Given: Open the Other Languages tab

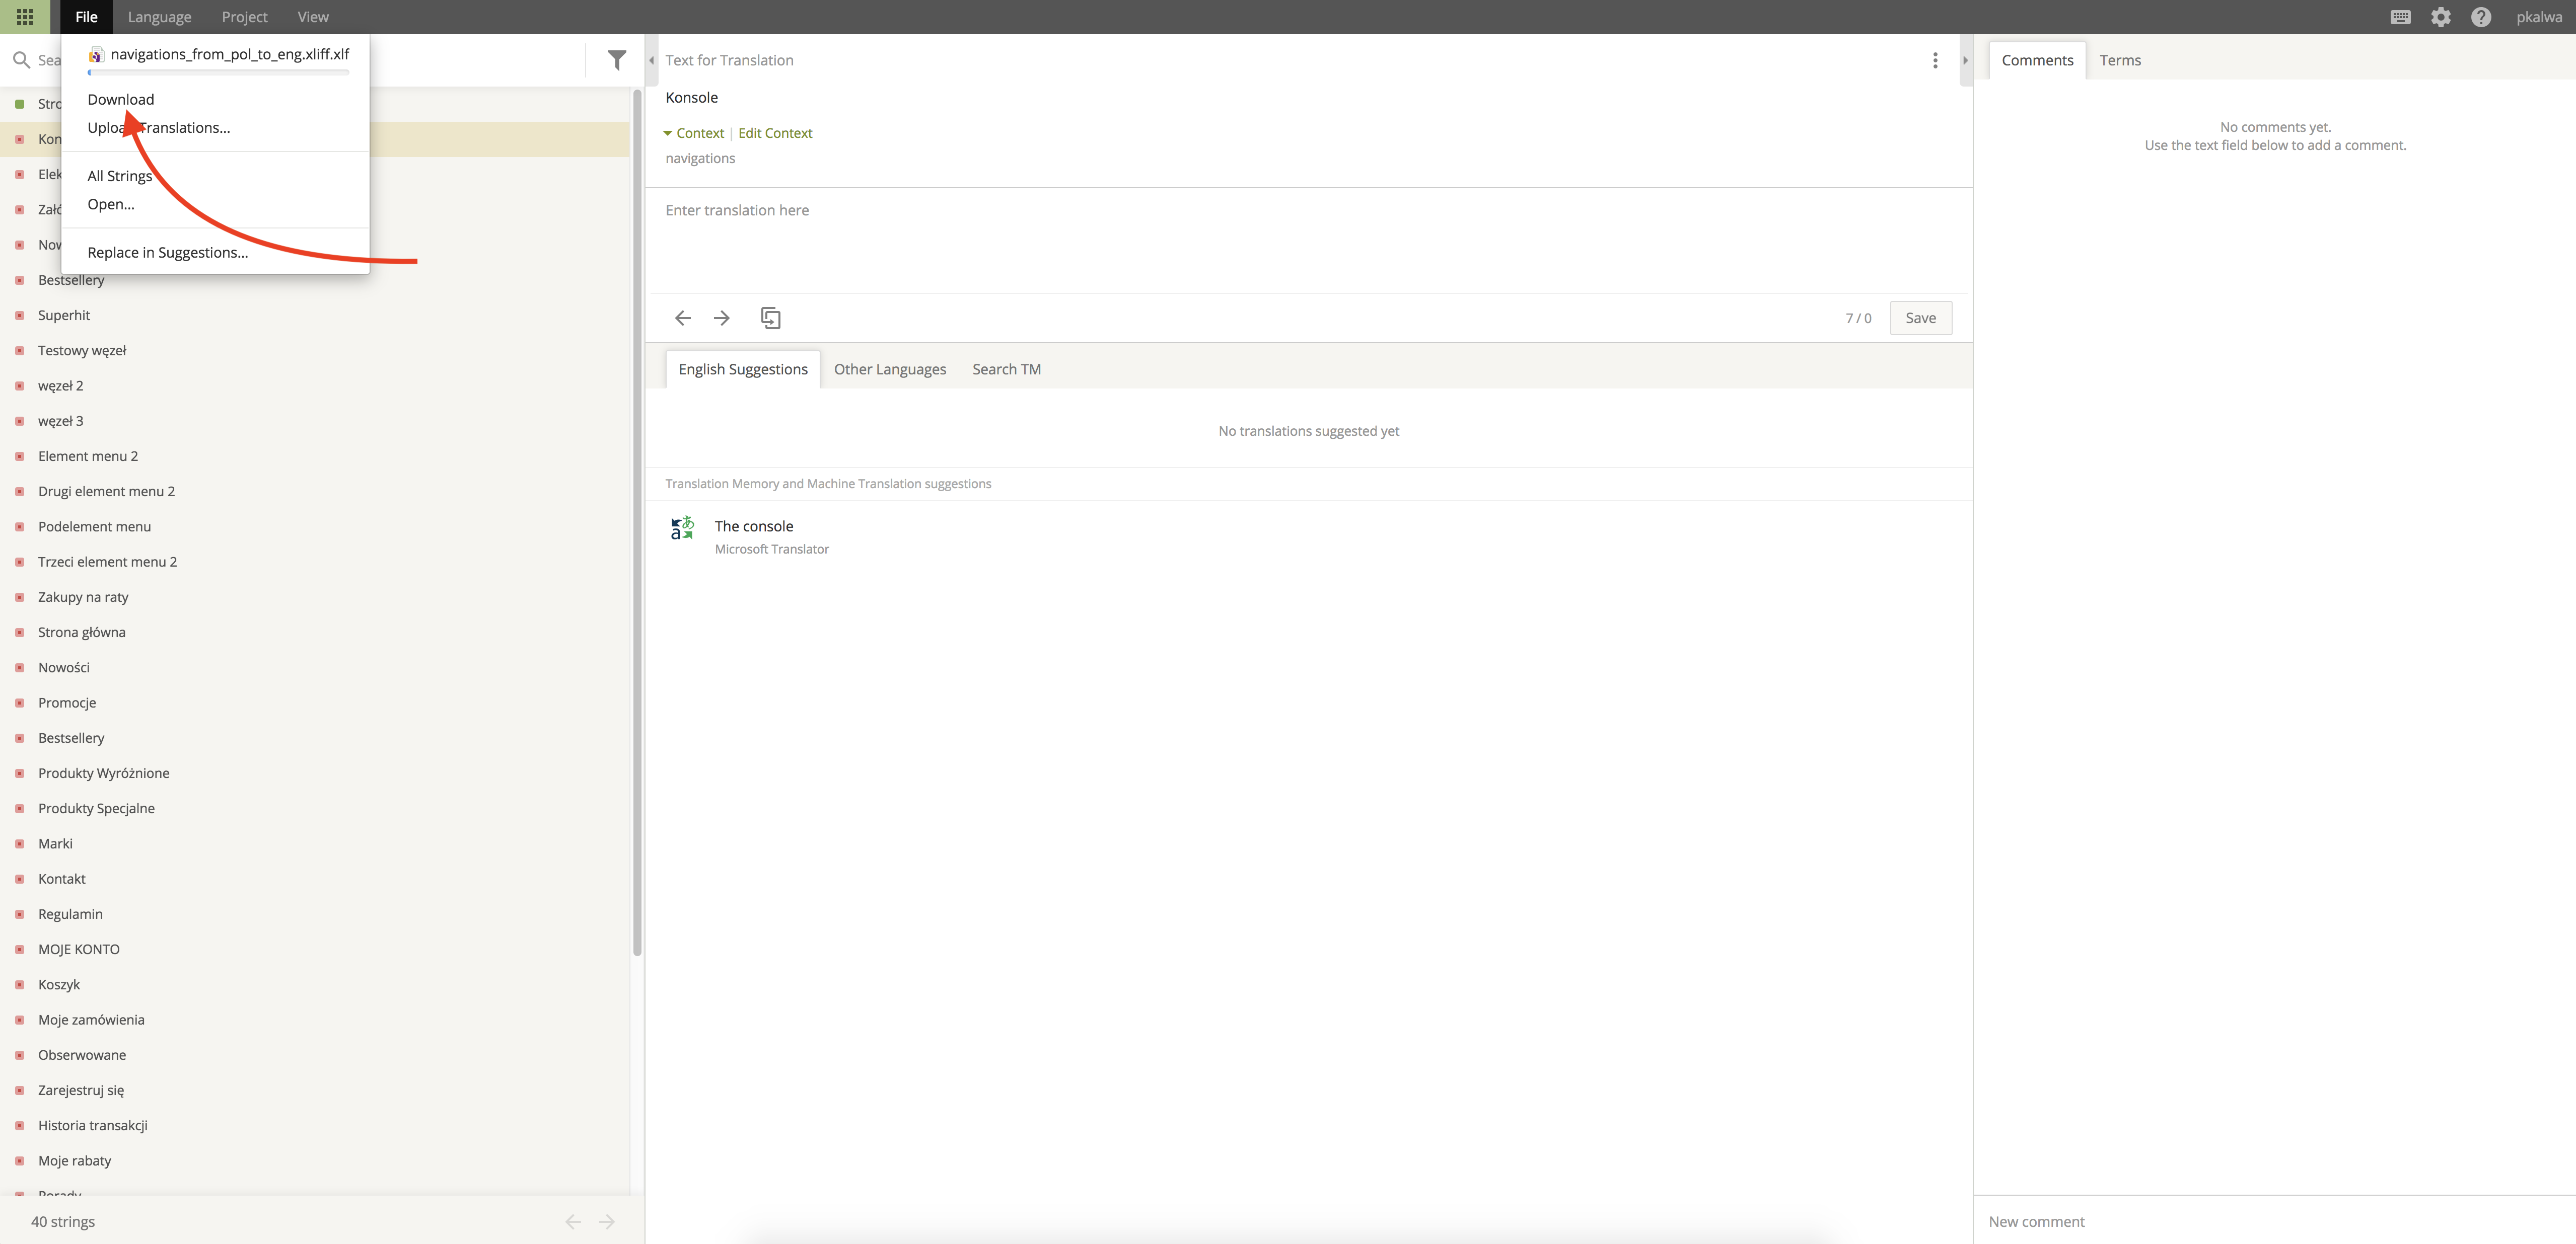Looking at the screenshot, I should (889, 369).
